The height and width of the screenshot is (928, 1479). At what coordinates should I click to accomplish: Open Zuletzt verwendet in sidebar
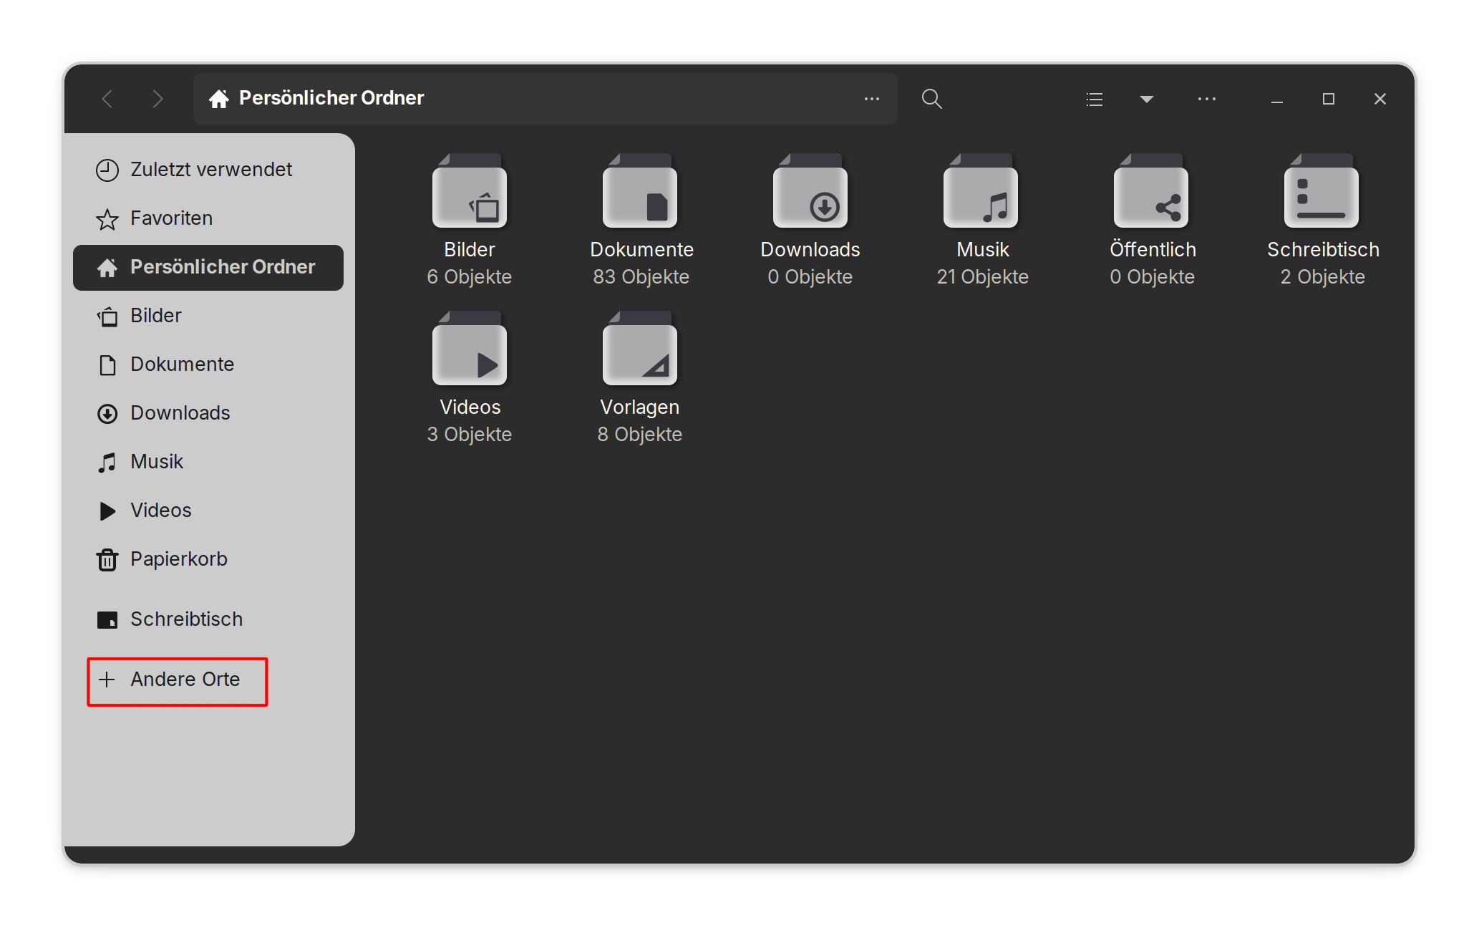pos(208,170)
